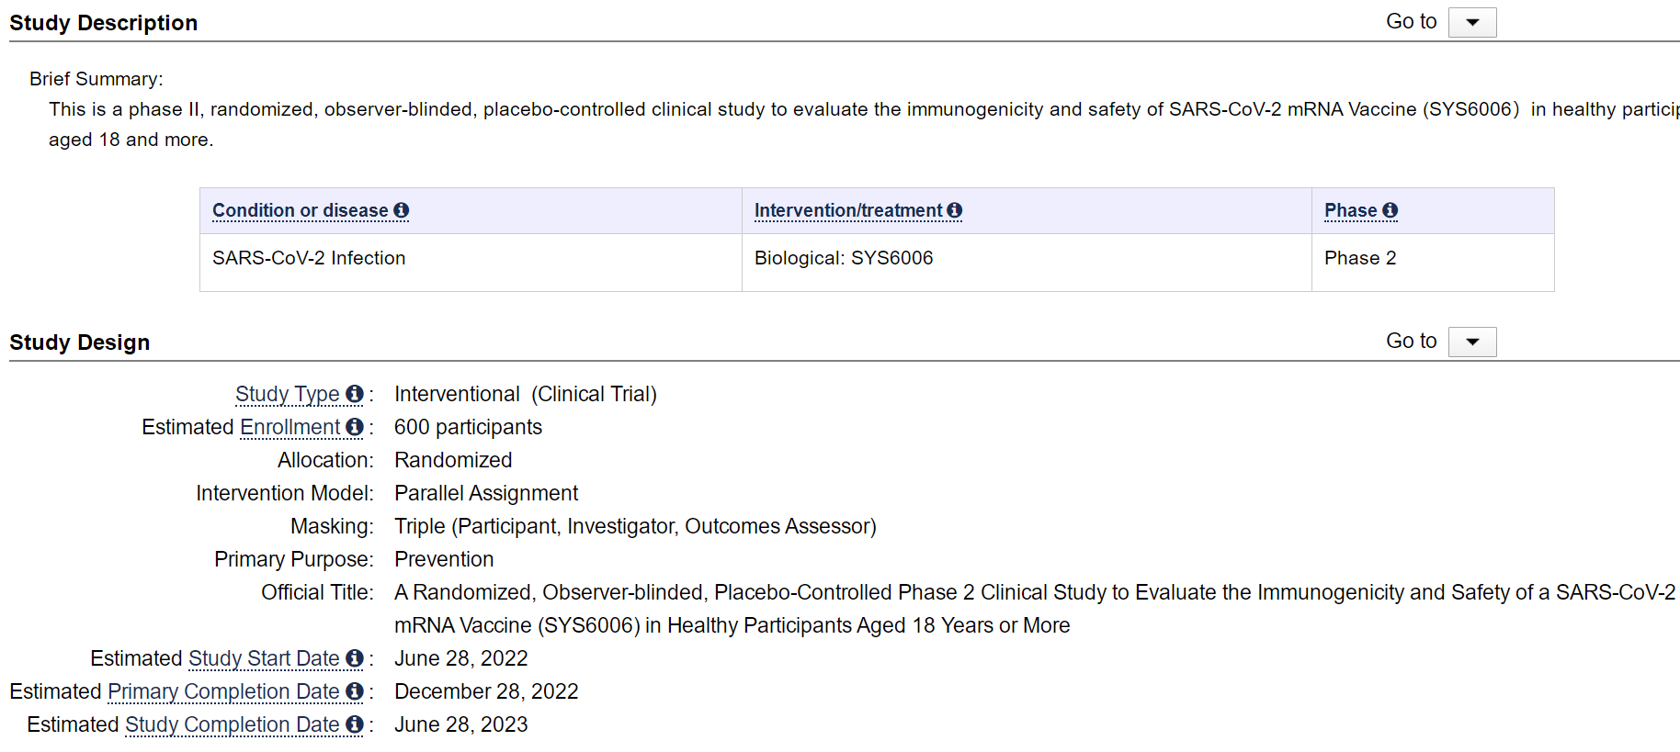Screen dimensions: 1680x752
Task: Click info icon next to Study Type
Action: (355, 394)
